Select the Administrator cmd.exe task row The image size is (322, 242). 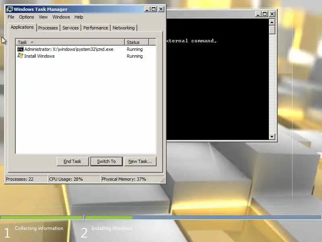click(86, 49)
